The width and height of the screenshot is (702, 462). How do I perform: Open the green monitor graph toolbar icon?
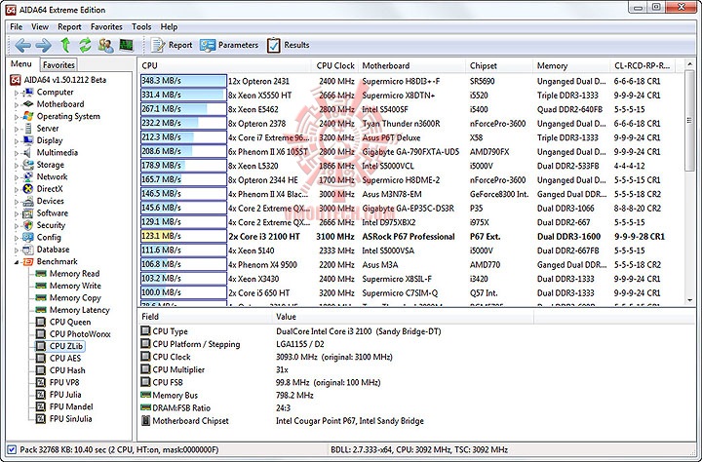(x=126, y=45)
